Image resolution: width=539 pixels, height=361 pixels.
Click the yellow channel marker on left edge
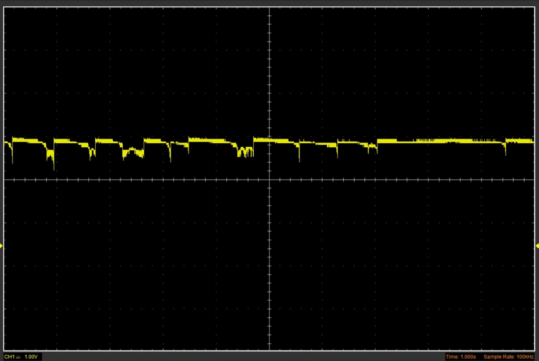(2, 245)
